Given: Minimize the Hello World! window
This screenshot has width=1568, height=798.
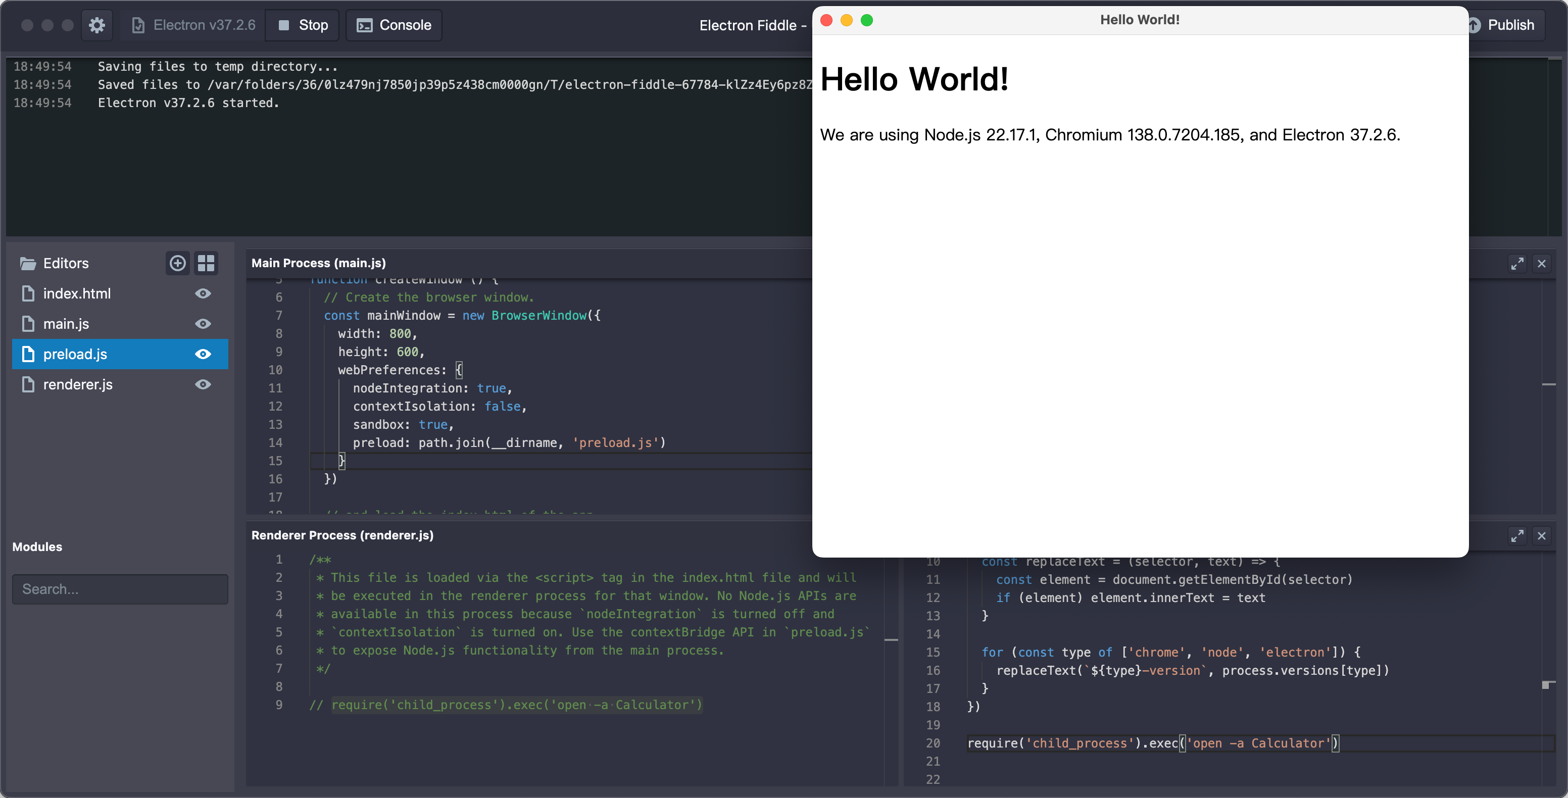Looking at the screenshot, I should 847,20.
